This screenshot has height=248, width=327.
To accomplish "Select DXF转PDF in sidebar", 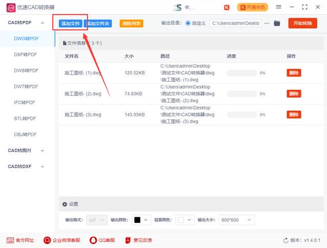I will click(26, 55).
